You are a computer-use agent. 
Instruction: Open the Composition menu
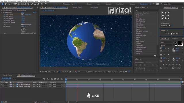pos(12,1)
